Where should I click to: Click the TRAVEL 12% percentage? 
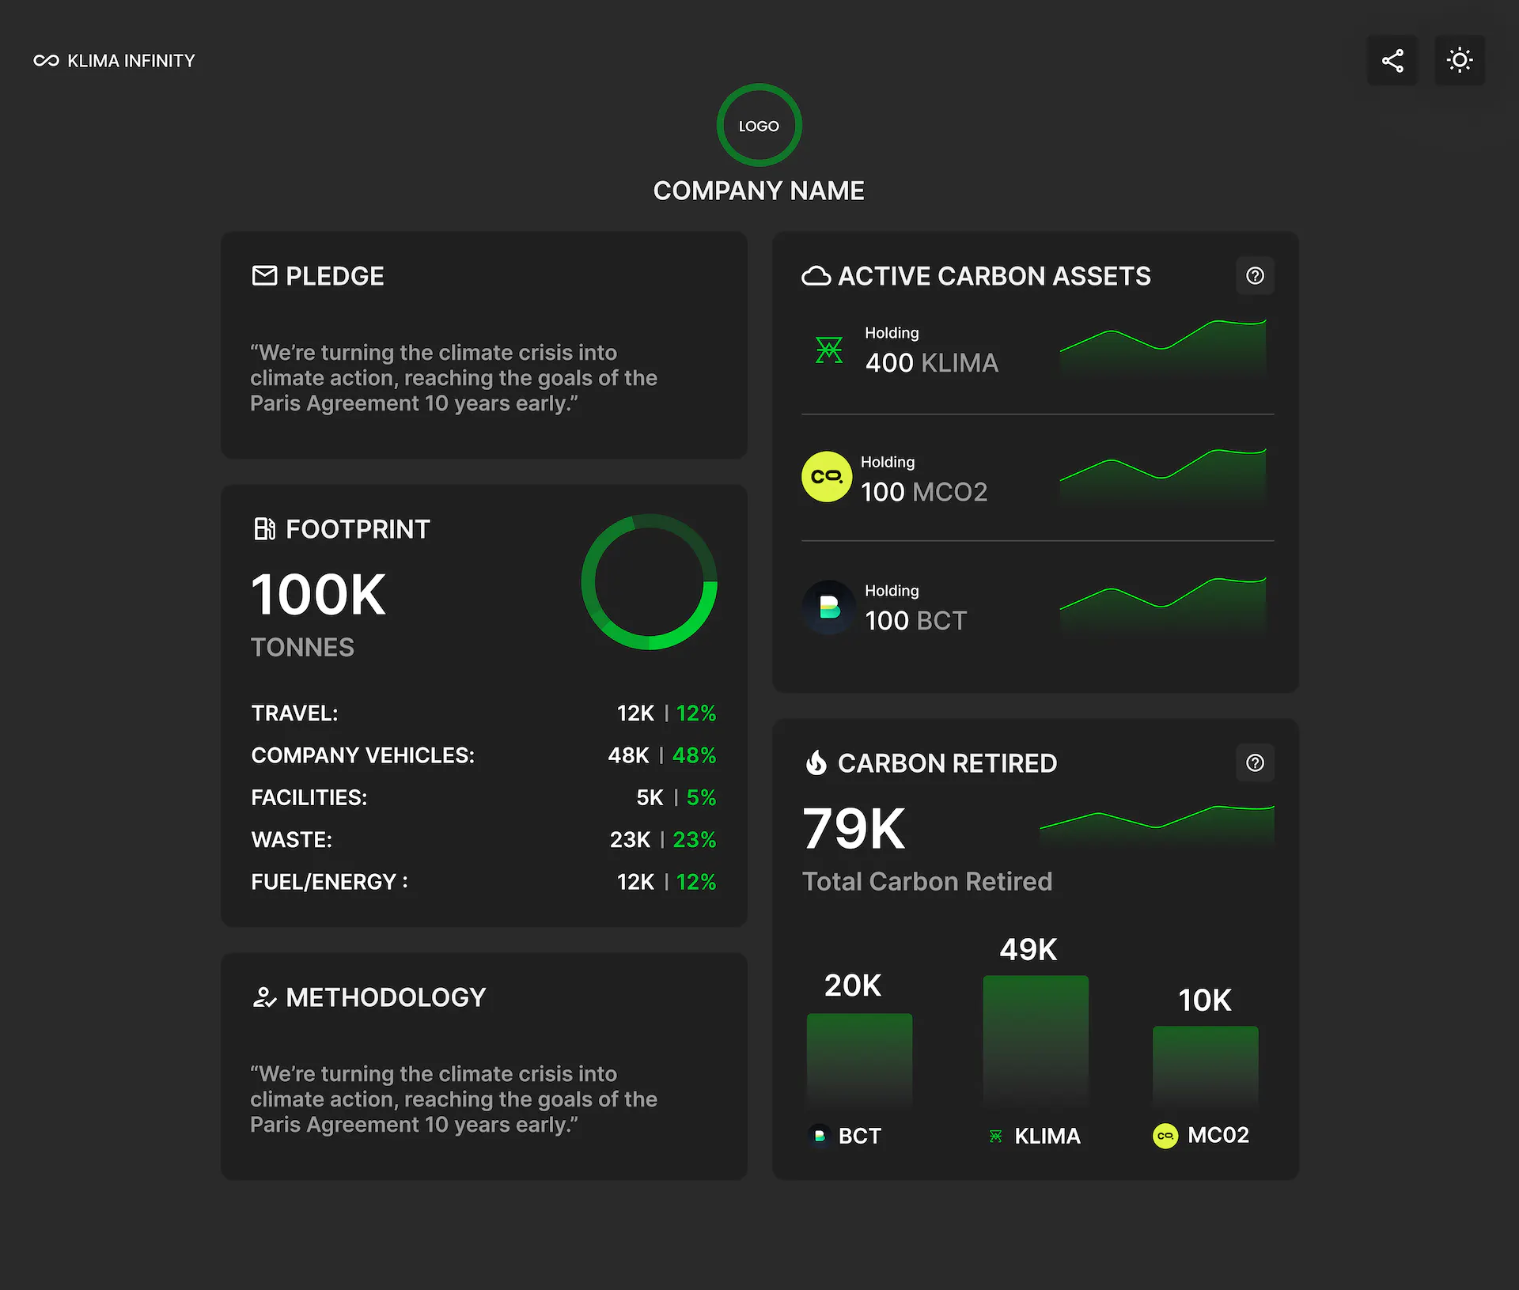(x=696, y=713)
